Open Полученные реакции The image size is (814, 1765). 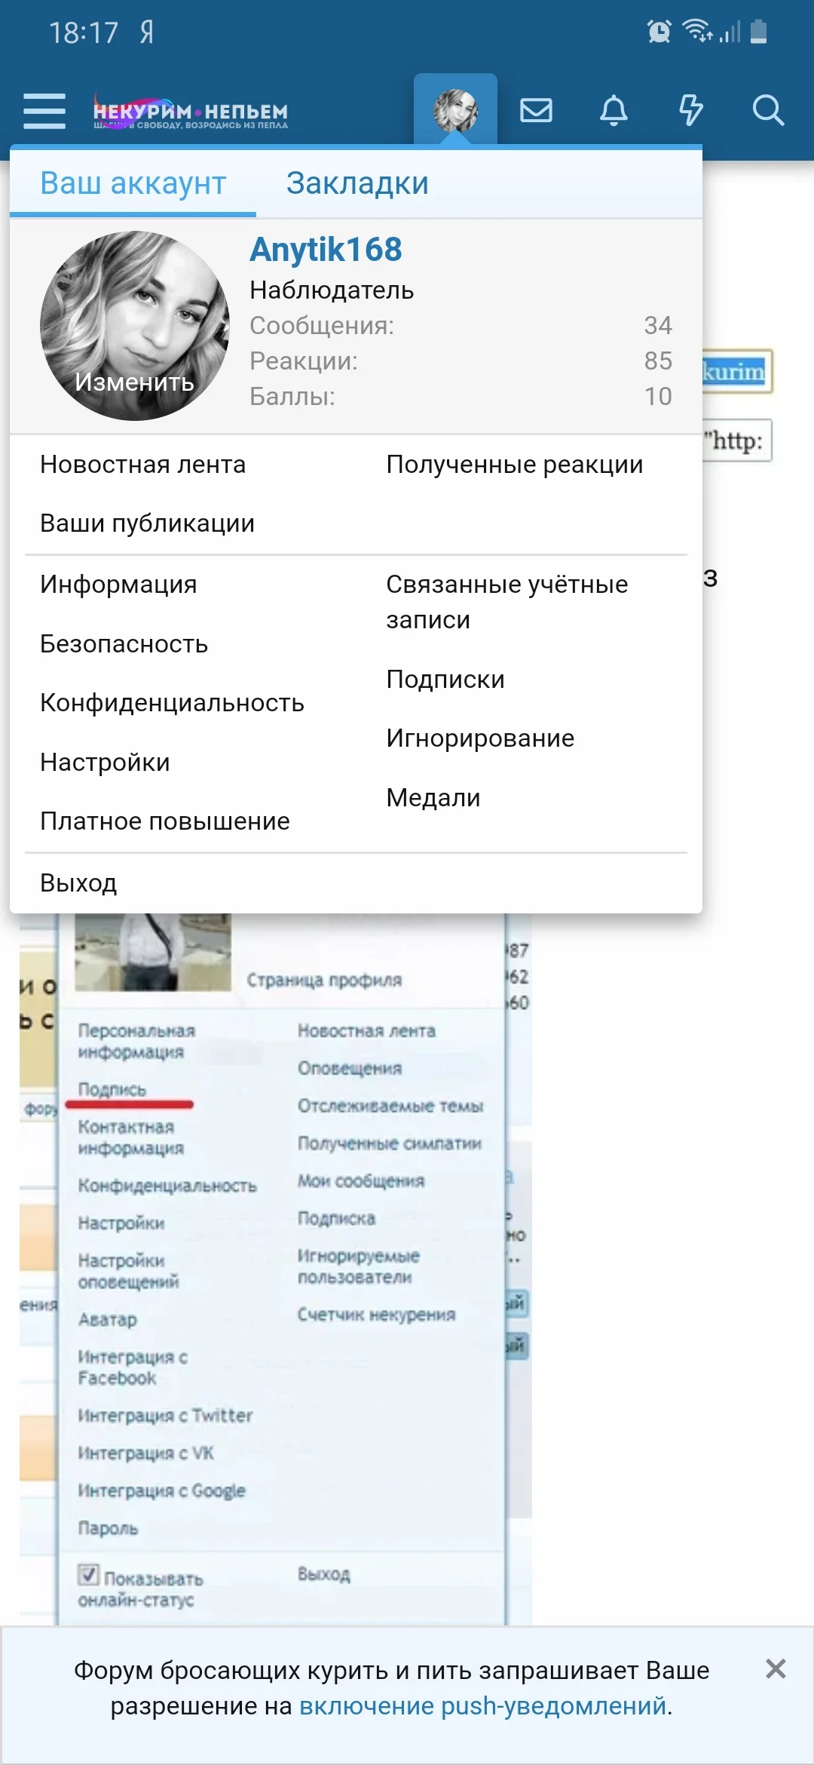515,465
